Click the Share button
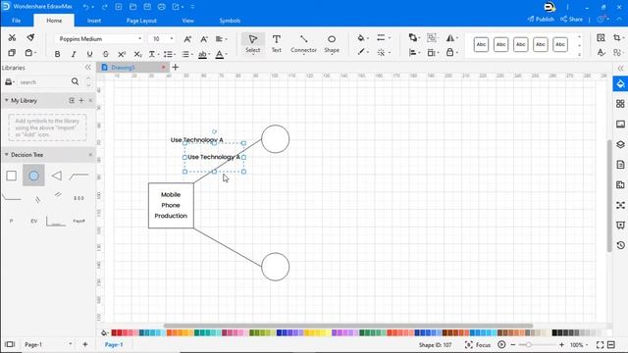The height and width of the screenshot is (353, 628). [x=571, y=20]
